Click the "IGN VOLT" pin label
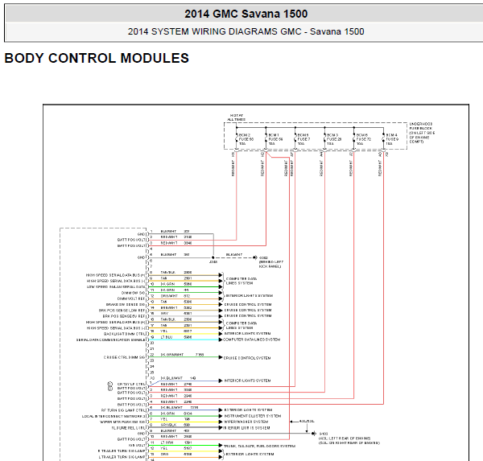Image resolution: width=483 pixels, height=461 pixels. point(137,445)
